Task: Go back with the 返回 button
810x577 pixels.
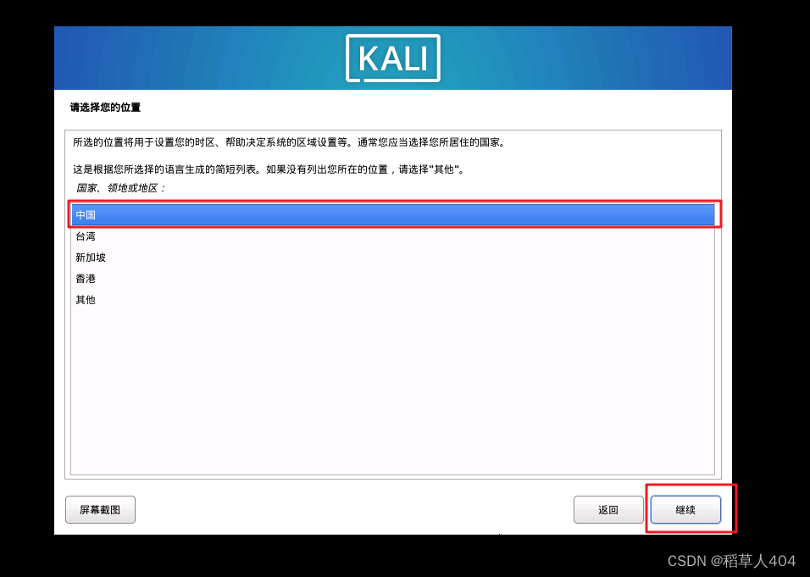Action: (608, 510)
